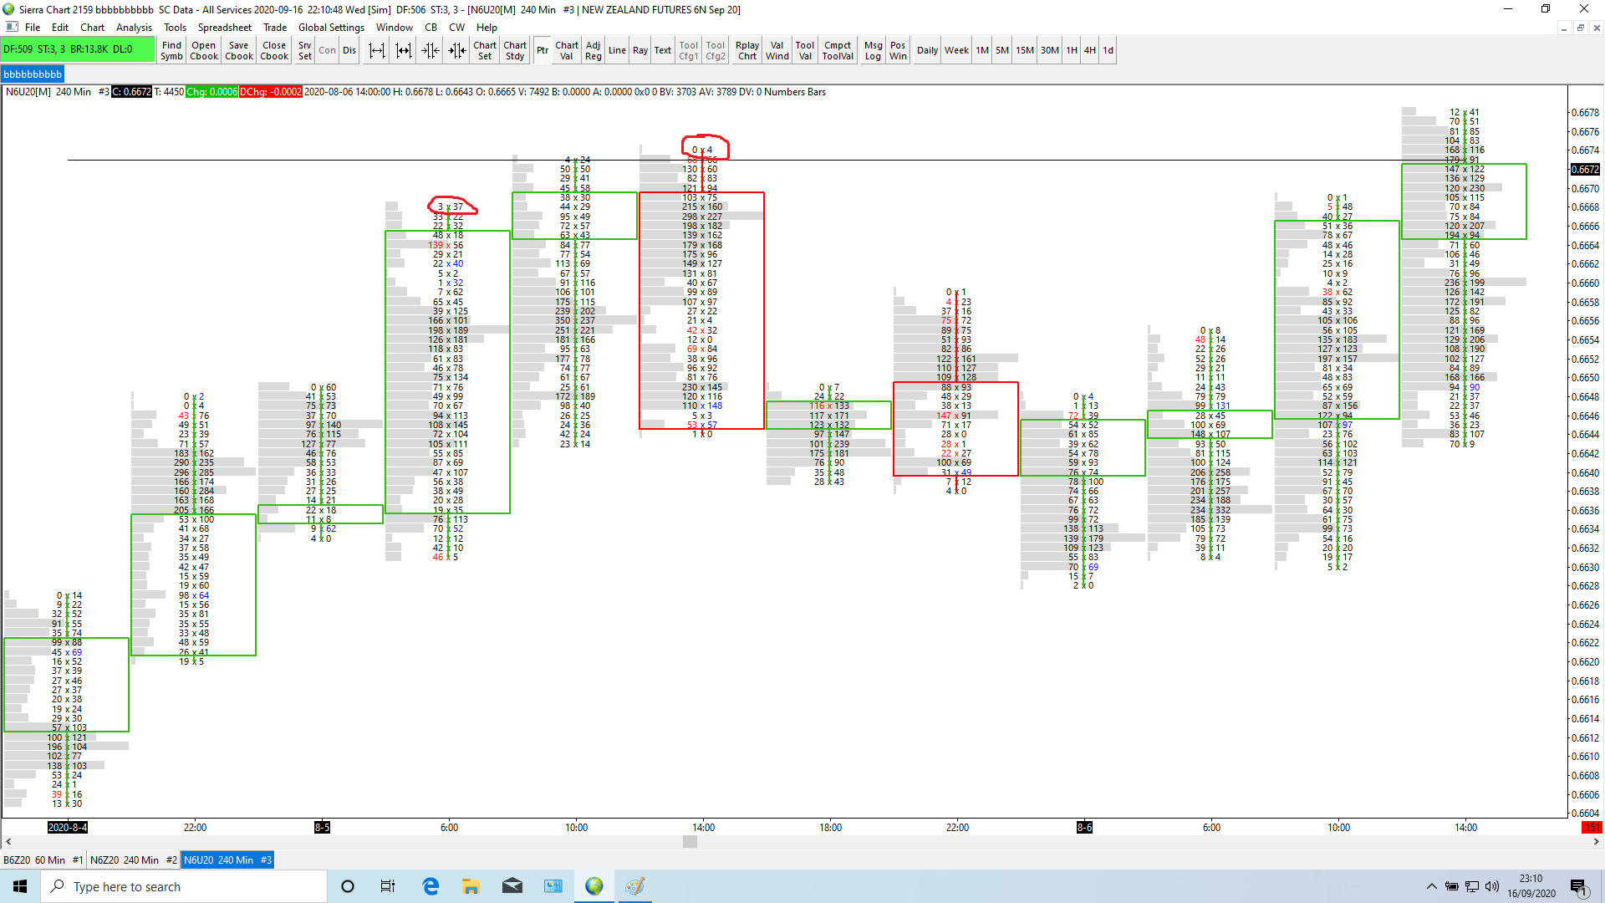Open File Explorer from taskbar
This screenshot has width=1605, height=903.
coord(471,886)
